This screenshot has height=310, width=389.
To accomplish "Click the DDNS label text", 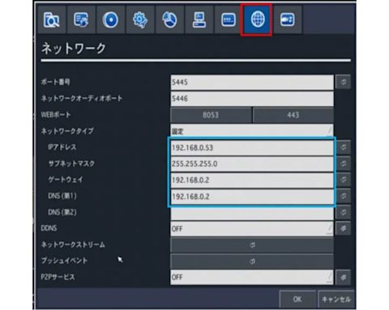I will [49, 228].
